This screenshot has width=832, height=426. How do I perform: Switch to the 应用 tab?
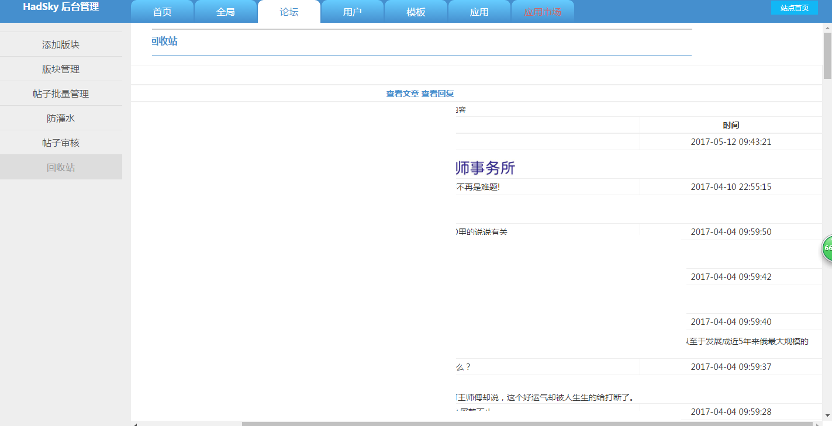pos(479,12)
